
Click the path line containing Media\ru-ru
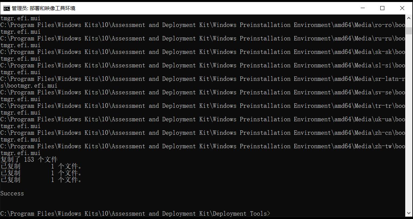click(202, 38)
